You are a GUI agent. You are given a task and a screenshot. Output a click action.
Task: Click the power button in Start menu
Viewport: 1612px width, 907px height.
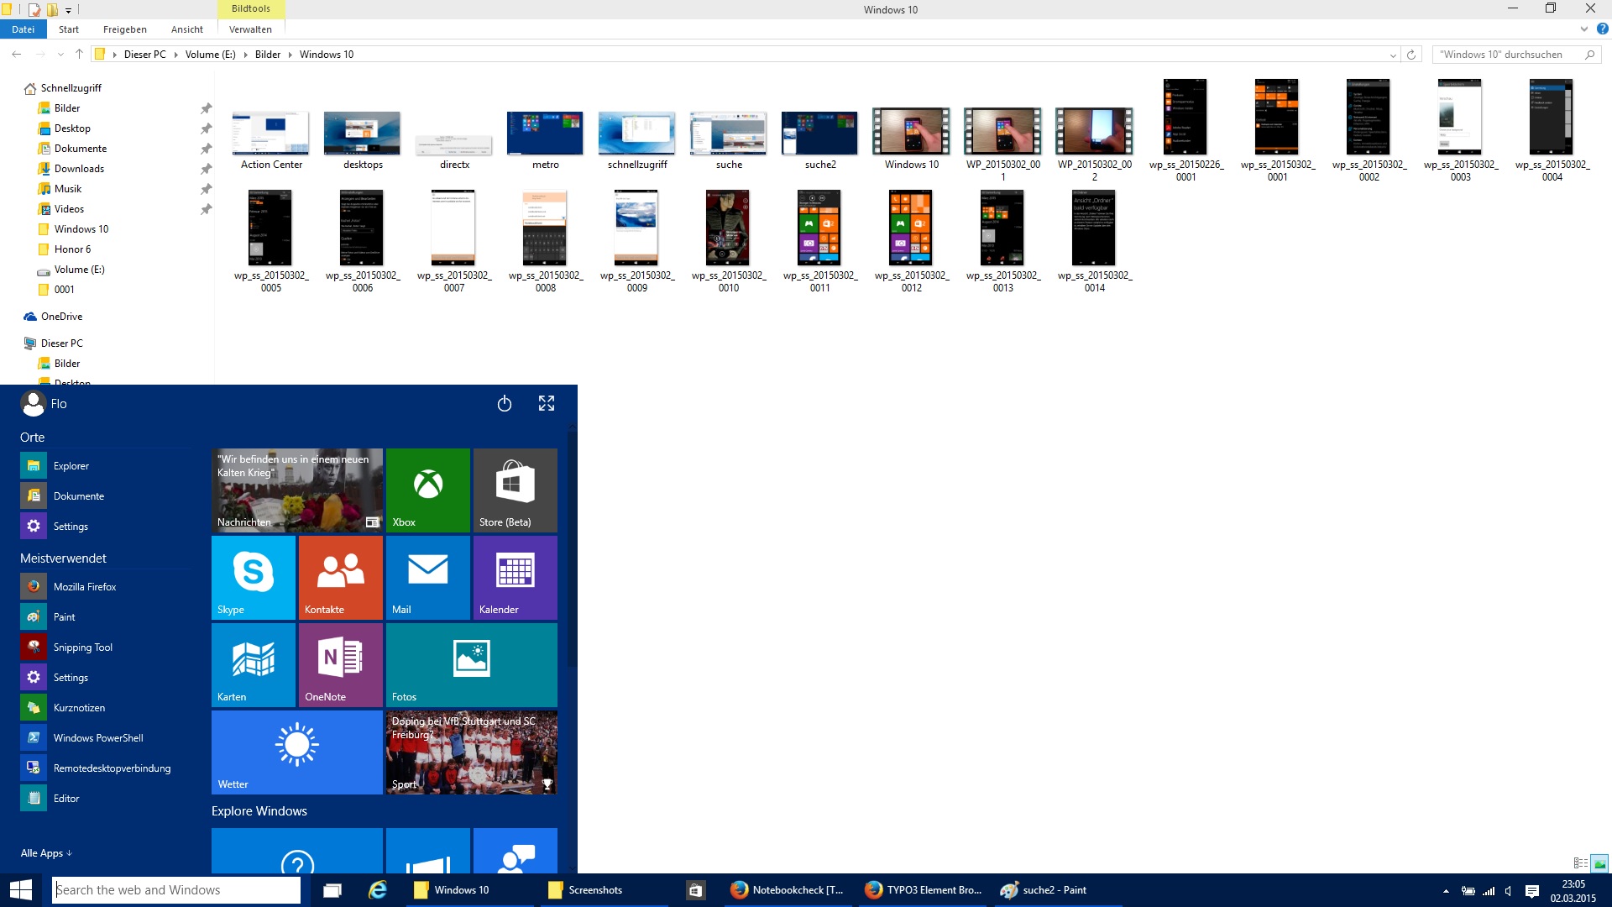coord(505,404)
